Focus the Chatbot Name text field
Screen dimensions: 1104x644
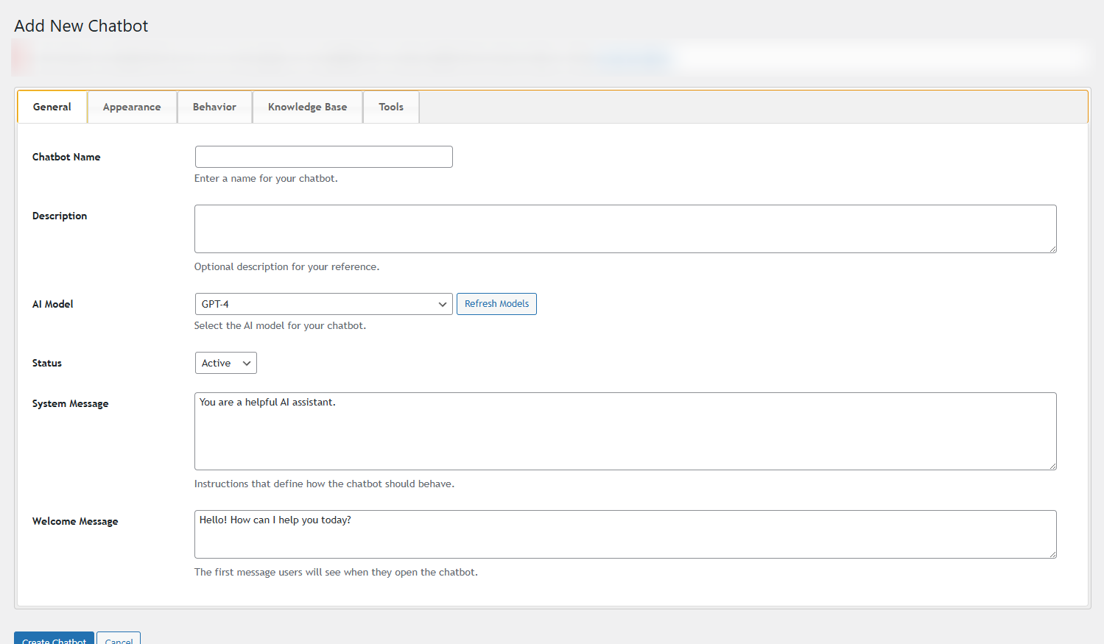(x=323, y=157)
